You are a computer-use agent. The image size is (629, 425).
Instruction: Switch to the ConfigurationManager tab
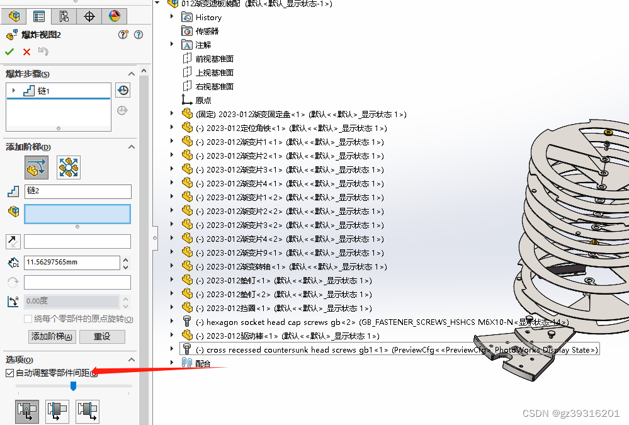tap(64, 16)
